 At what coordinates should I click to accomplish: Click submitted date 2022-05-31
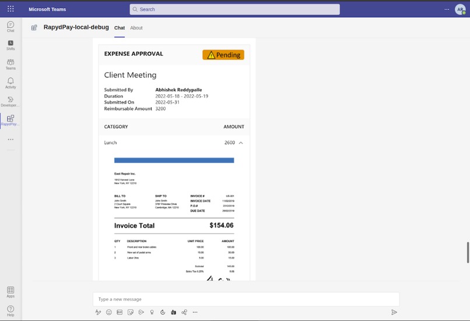(167, 102)
